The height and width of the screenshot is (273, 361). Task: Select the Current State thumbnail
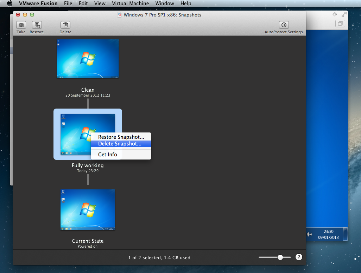pos(88,210)
